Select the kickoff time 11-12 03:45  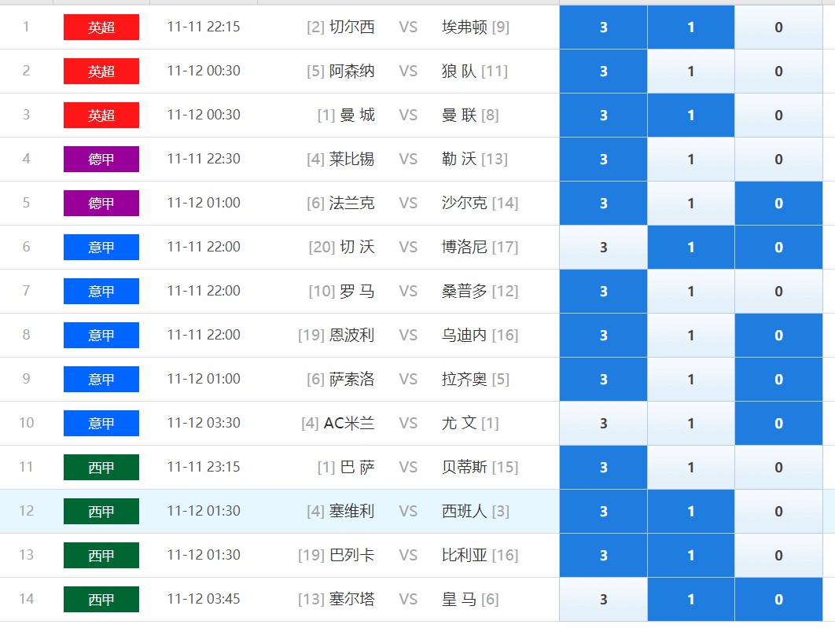point(204,599)
